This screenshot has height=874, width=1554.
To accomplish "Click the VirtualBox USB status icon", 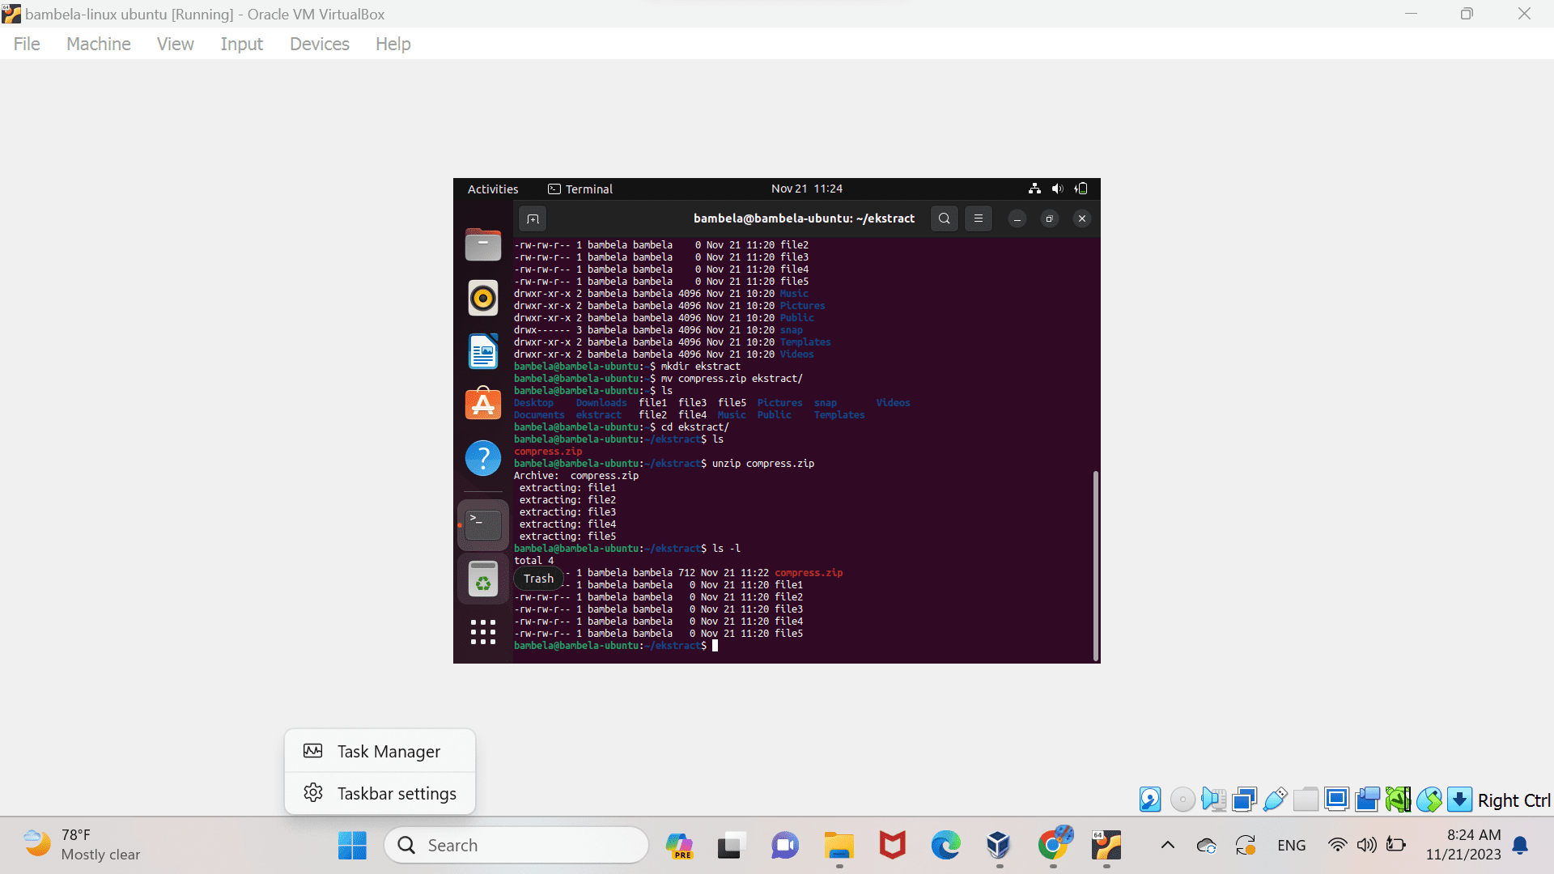I will click(1275, 800).
